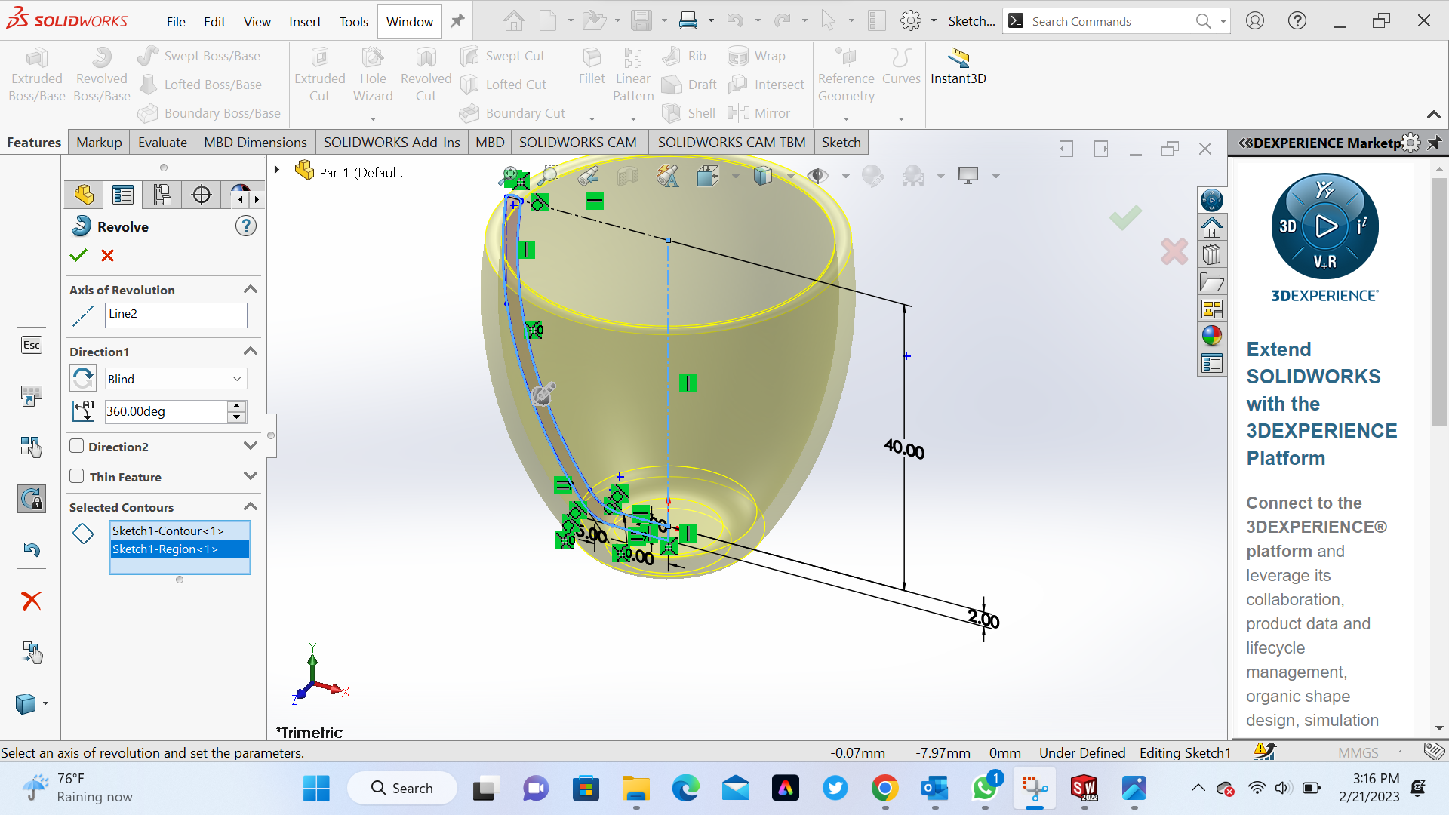Click the Zoom to Area magnifier icon
The height and width of the screenshot is (815, 1449).
point(549,176)
